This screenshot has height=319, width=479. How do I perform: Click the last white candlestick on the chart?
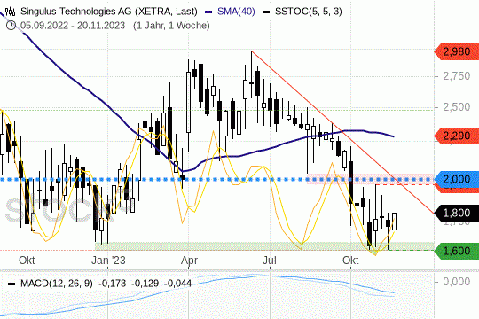pyautogui.click(x=395, y=222)
